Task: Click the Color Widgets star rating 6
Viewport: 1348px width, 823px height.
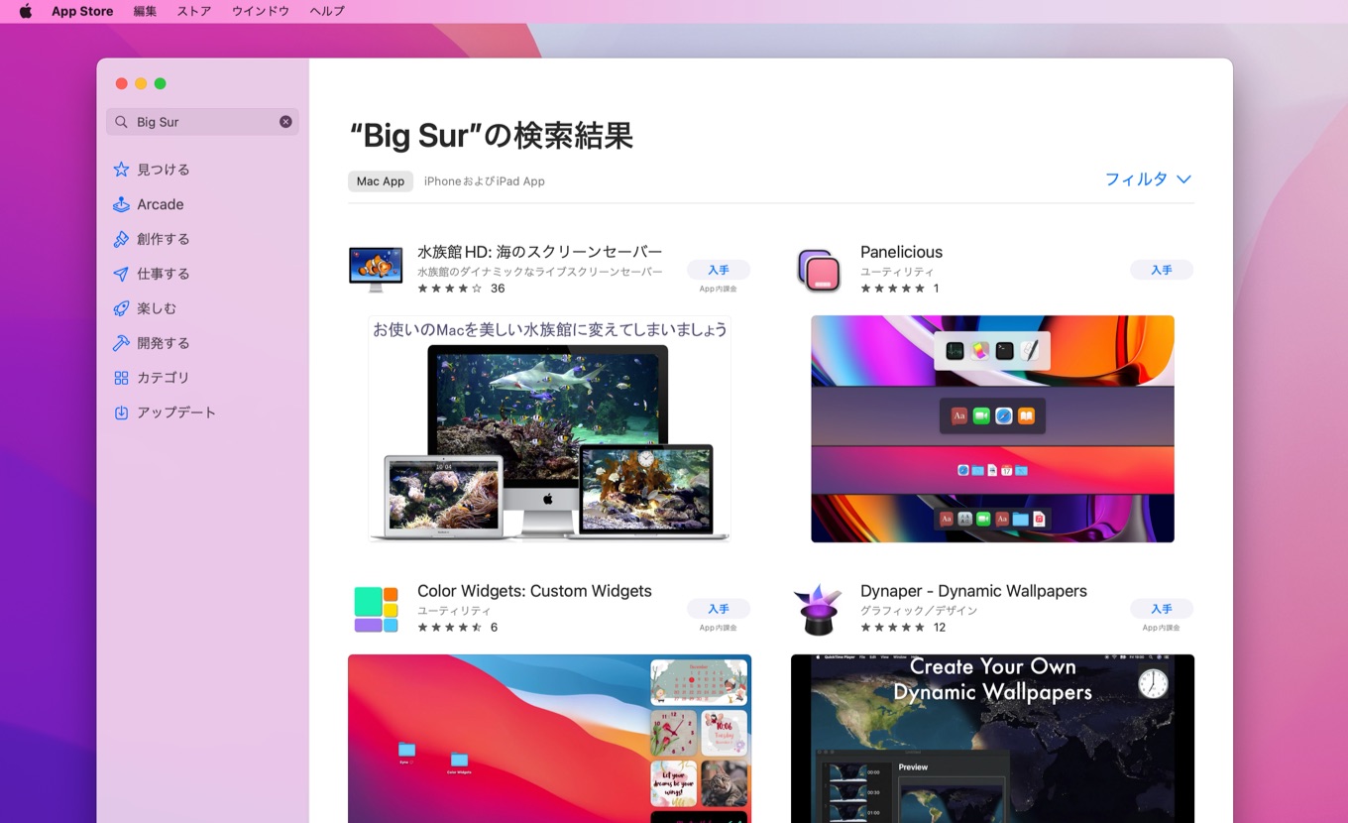Action: click(x=457, y=628)
